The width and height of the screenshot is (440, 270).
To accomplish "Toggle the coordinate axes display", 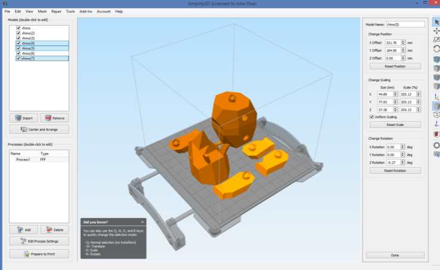I will (x=436, y=97).
